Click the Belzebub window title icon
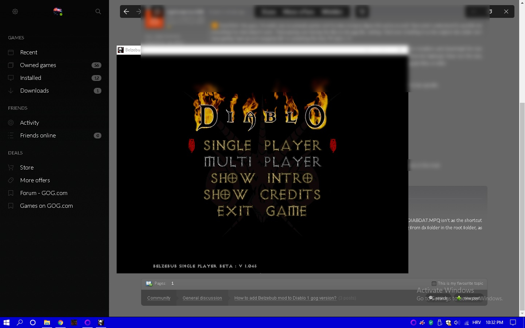The image size is (525, 328). coord(121,50)
